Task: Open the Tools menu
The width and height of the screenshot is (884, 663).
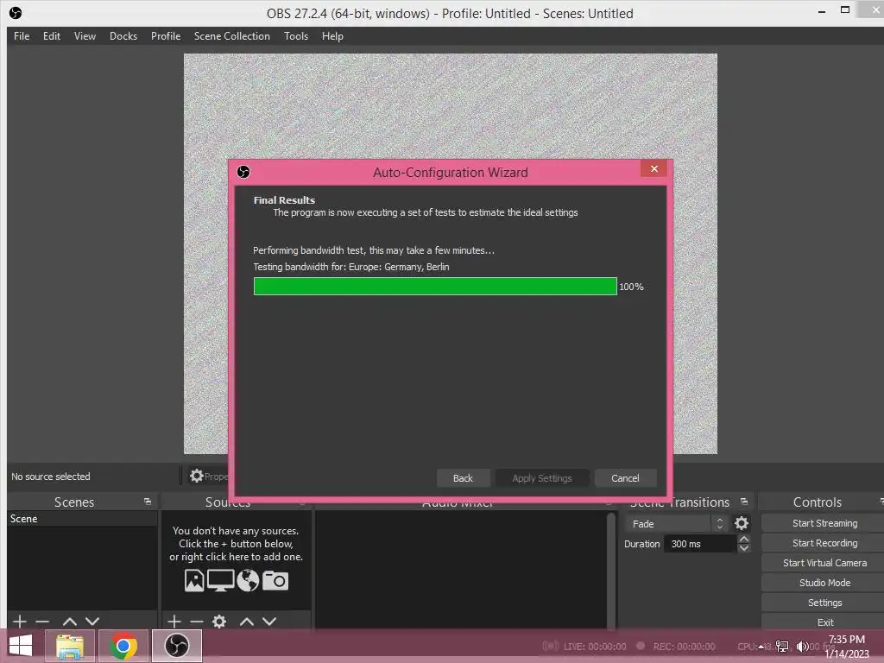Action: [296, 36]
